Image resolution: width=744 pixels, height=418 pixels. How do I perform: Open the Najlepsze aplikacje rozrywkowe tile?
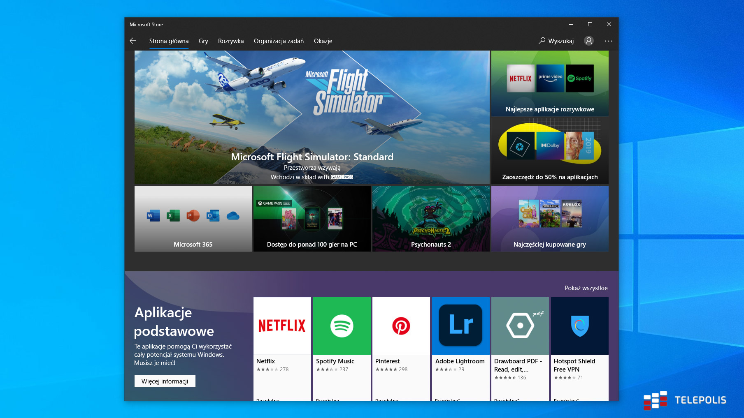(x=550, y=83)
